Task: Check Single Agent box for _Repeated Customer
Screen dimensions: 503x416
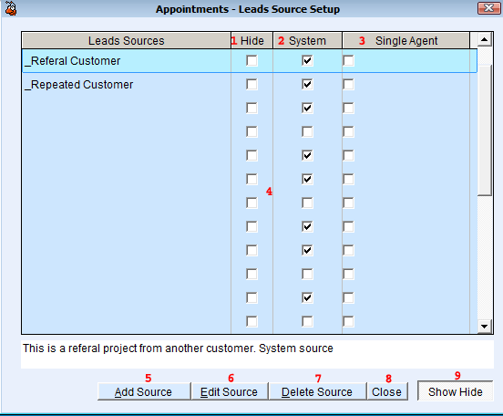Action: point(348,85)
